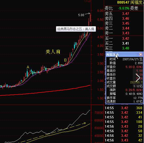The height and width of the screenshot is (143, 144).
Task: Click the 振幅 value 0.48 (9.49%)
Action: (x=134, y=94)
